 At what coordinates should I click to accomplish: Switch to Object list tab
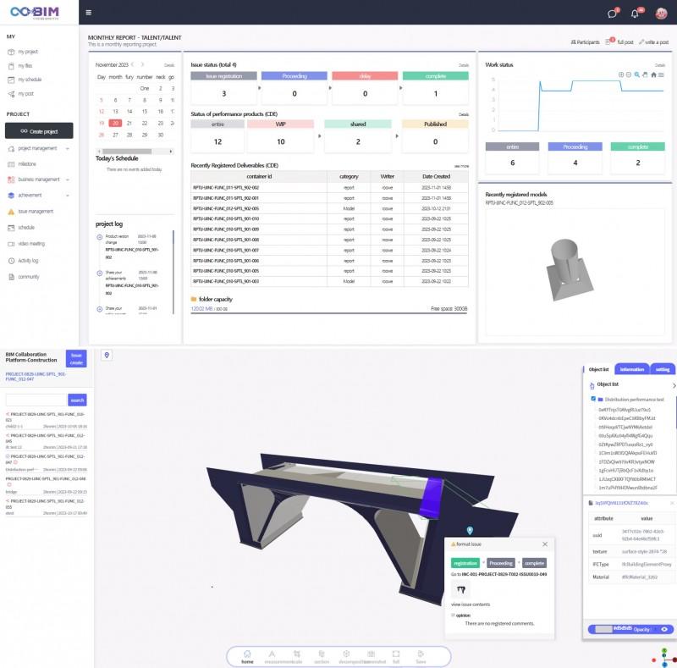click(598, 369)
